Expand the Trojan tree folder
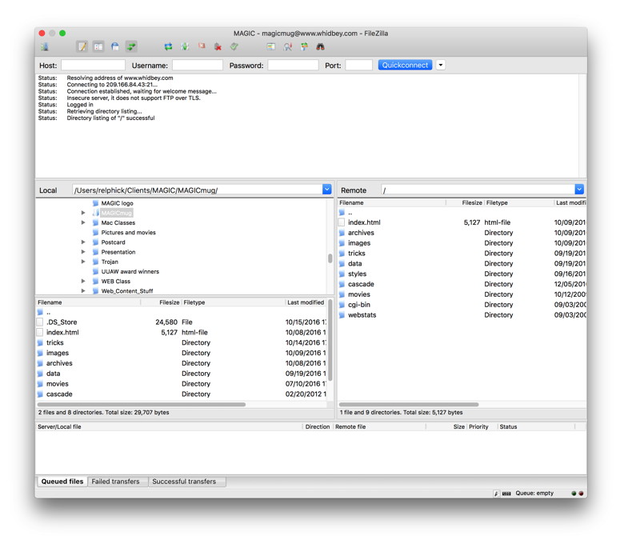624x540 pixels. [83, 262]
